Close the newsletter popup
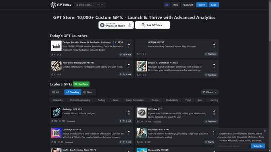Image resolution: width=271 pixels, height=152 pixels. [x=265, y=131]
